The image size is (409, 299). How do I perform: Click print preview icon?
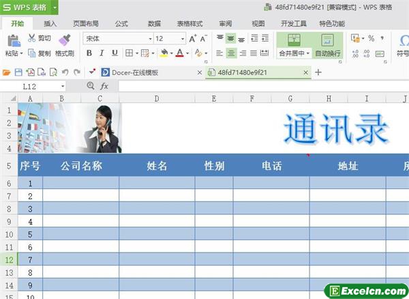(53, 72)
